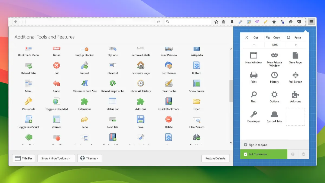Click the New Private Window mask icon
This screenshot has height=183, width=325.
pyautogui.click(x=274, y=56)
